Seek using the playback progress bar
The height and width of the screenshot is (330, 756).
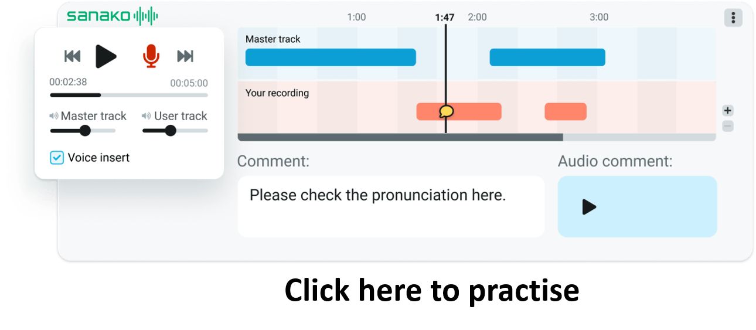129,95
